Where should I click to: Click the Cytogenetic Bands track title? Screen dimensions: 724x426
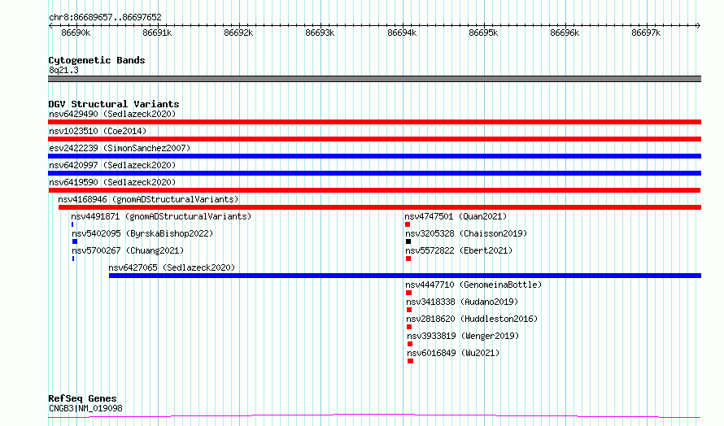[x=97, y=60]
